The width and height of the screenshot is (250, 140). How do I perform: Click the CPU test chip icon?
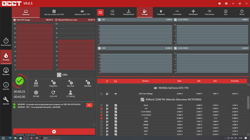click(x=59, y=75)
